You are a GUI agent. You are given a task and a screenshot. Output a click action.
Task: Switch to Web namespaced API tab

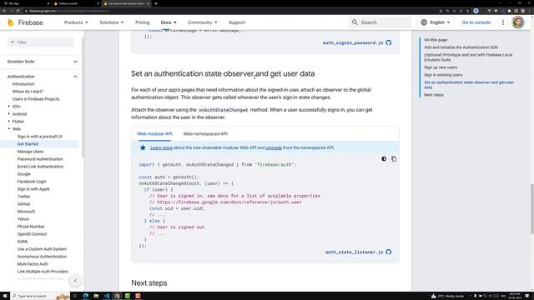[205, 133]
